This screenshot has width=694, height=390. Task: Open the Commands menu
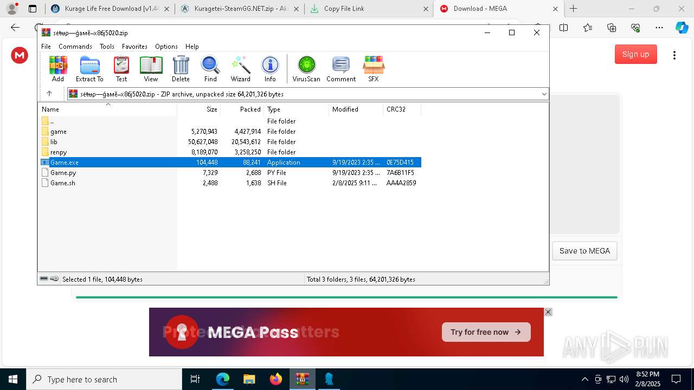(x=75, y=47)
